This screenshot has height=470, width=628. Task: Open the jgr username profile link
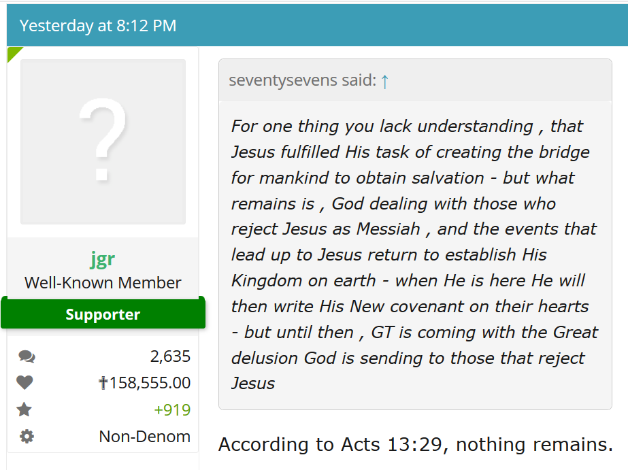pos(103,258)
